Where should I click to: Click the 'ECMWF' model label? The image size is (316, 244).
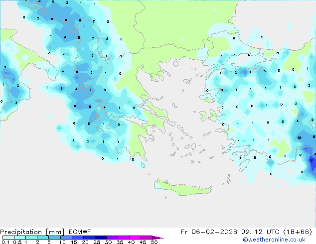[x=80, y=232]
